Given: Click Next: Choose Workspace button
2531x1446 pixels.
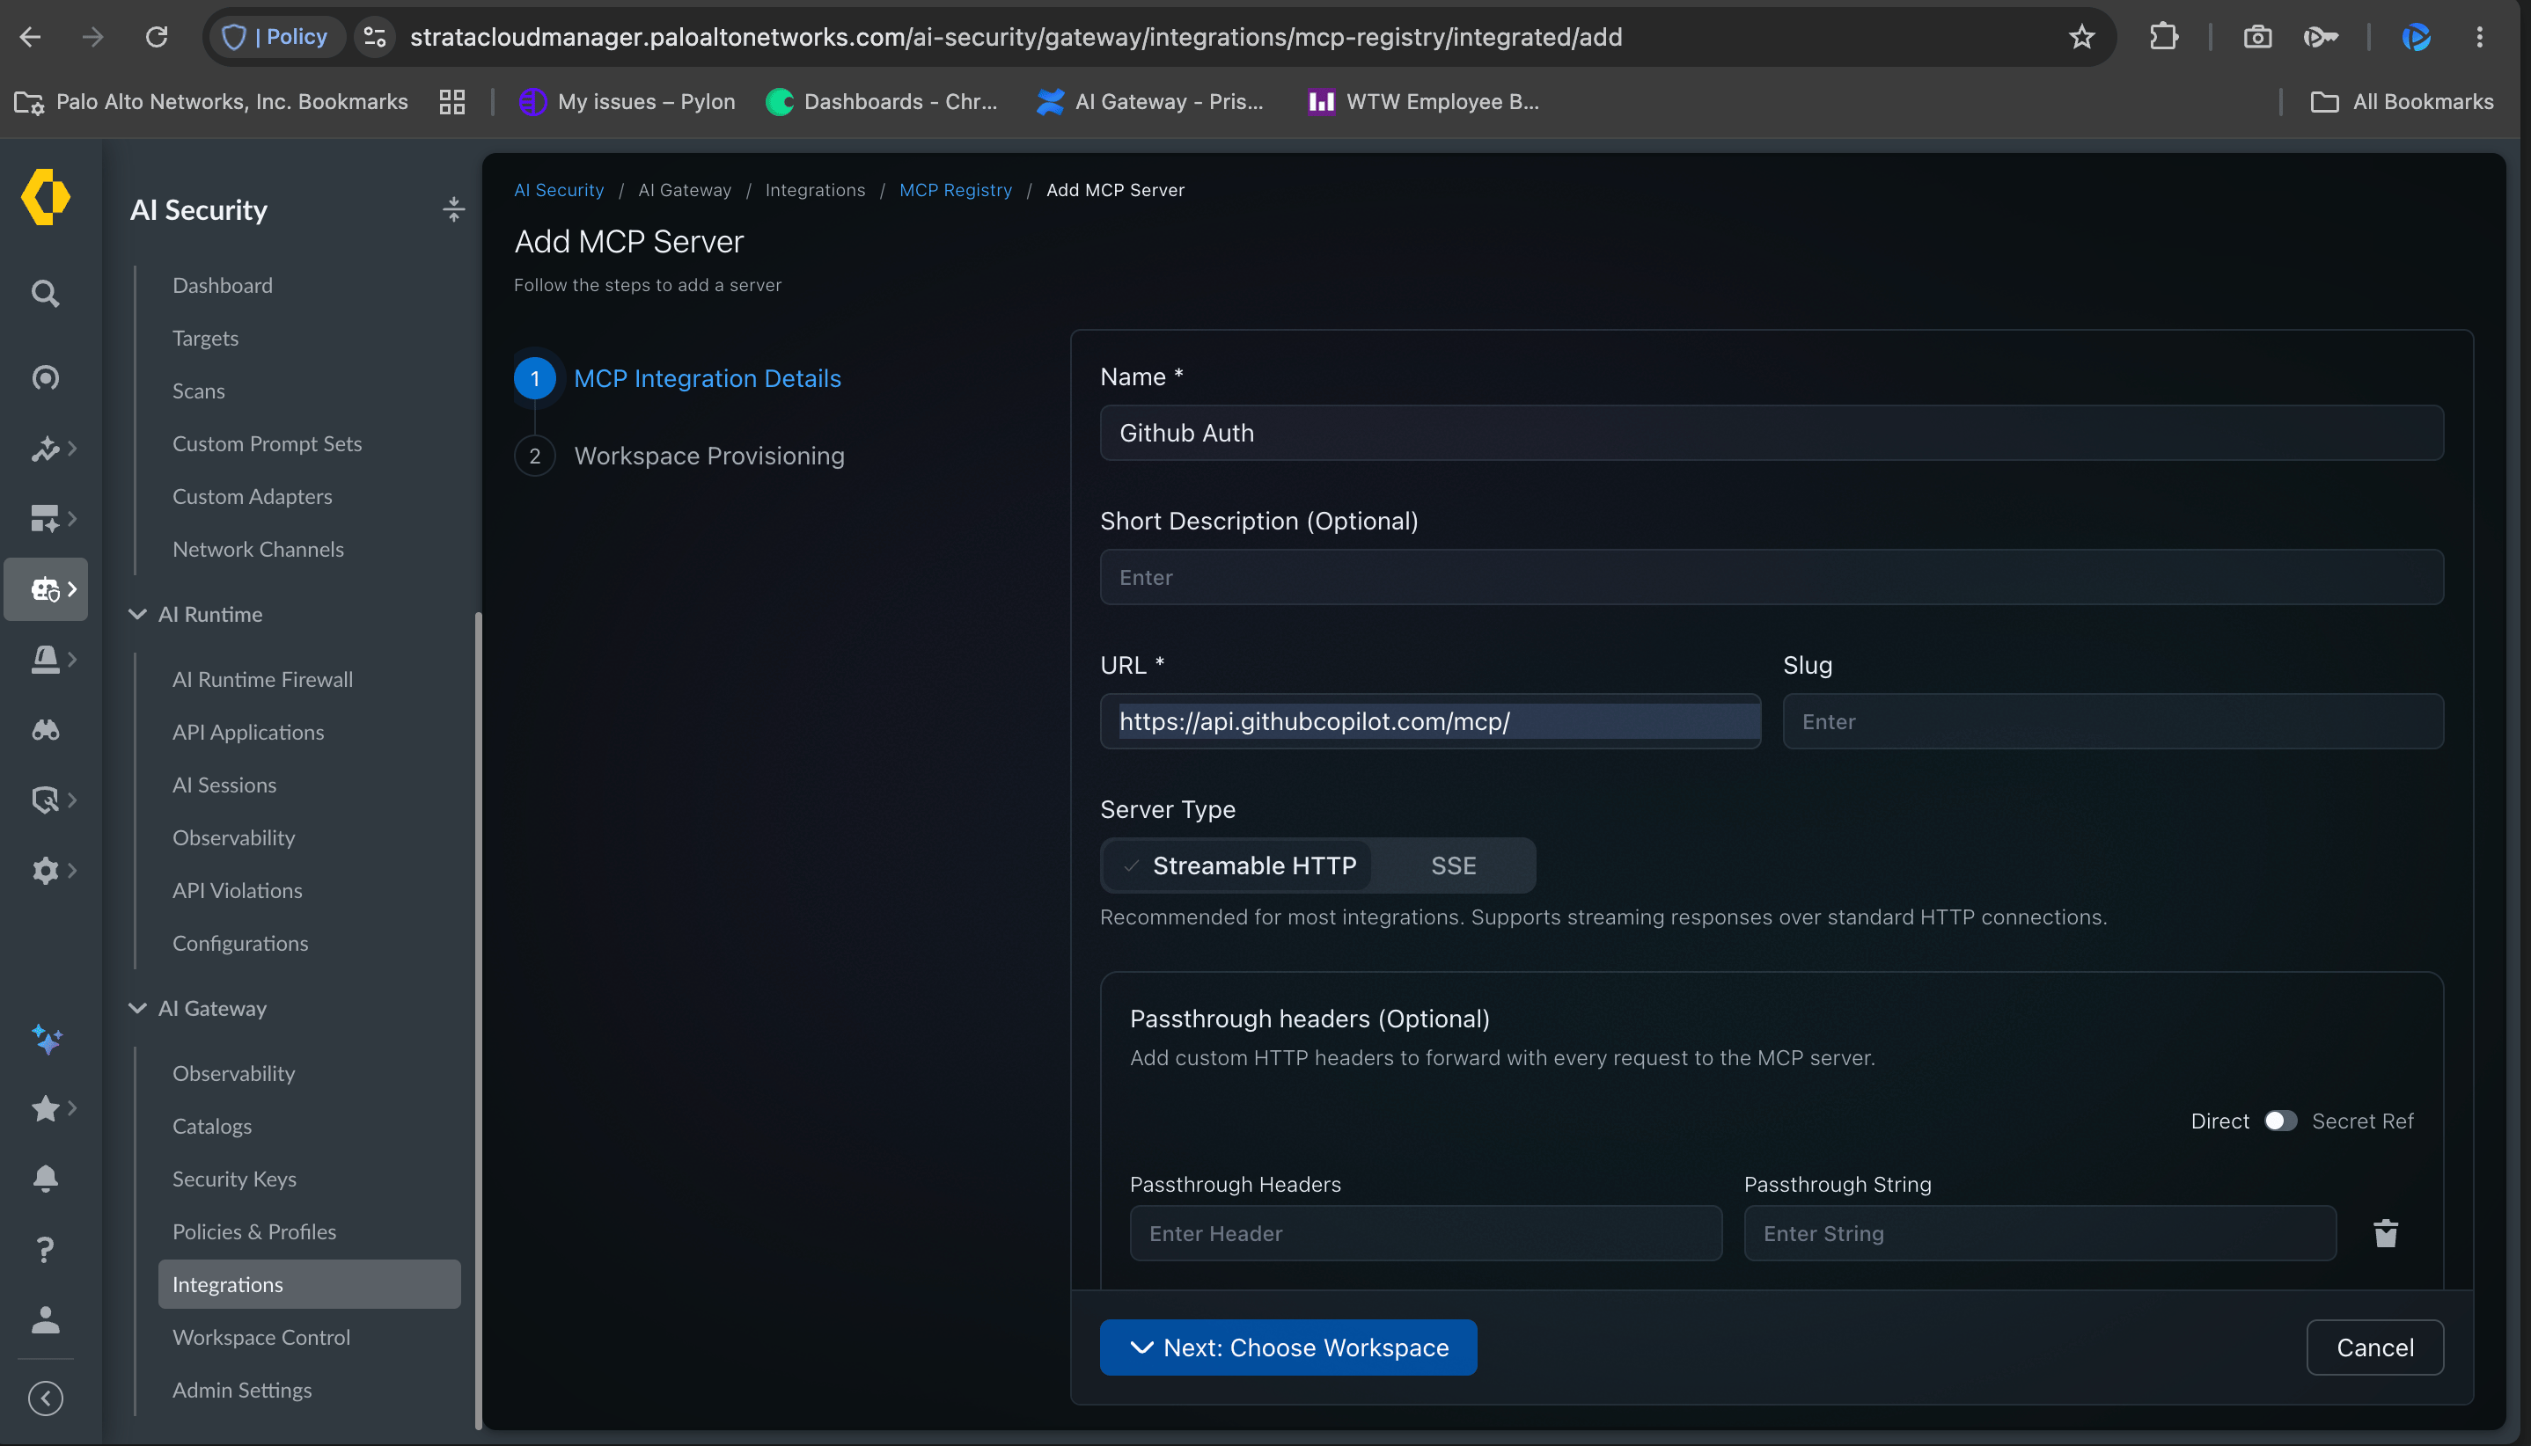Looking at the screenshot, I should click(1288, 1347).
